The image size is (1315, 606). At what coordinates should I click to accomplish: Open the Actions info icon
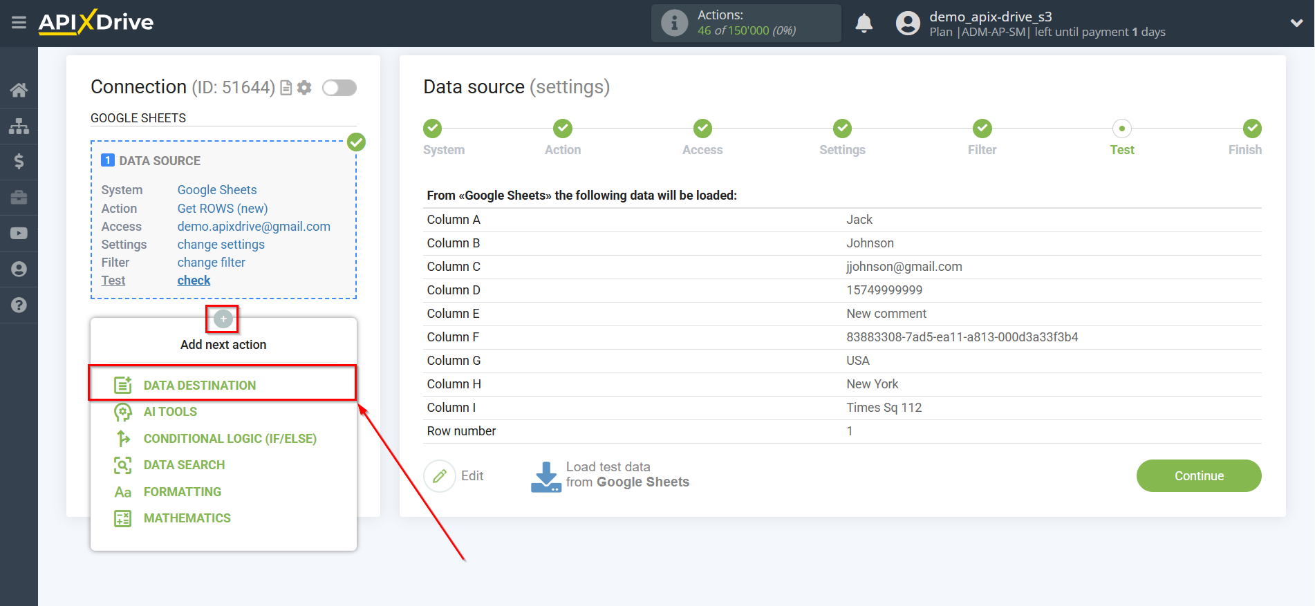coord(674,23)
